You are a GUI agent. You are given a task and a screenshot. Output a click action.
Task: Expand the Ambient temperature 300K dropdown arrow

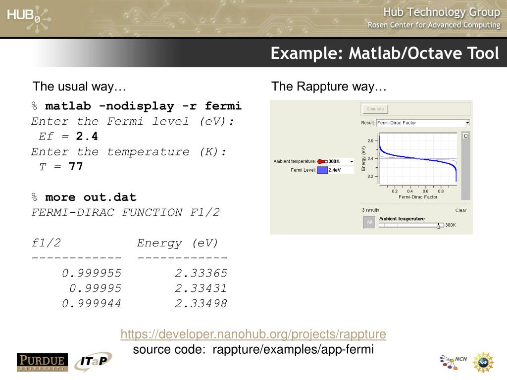(x=352, y=161)
